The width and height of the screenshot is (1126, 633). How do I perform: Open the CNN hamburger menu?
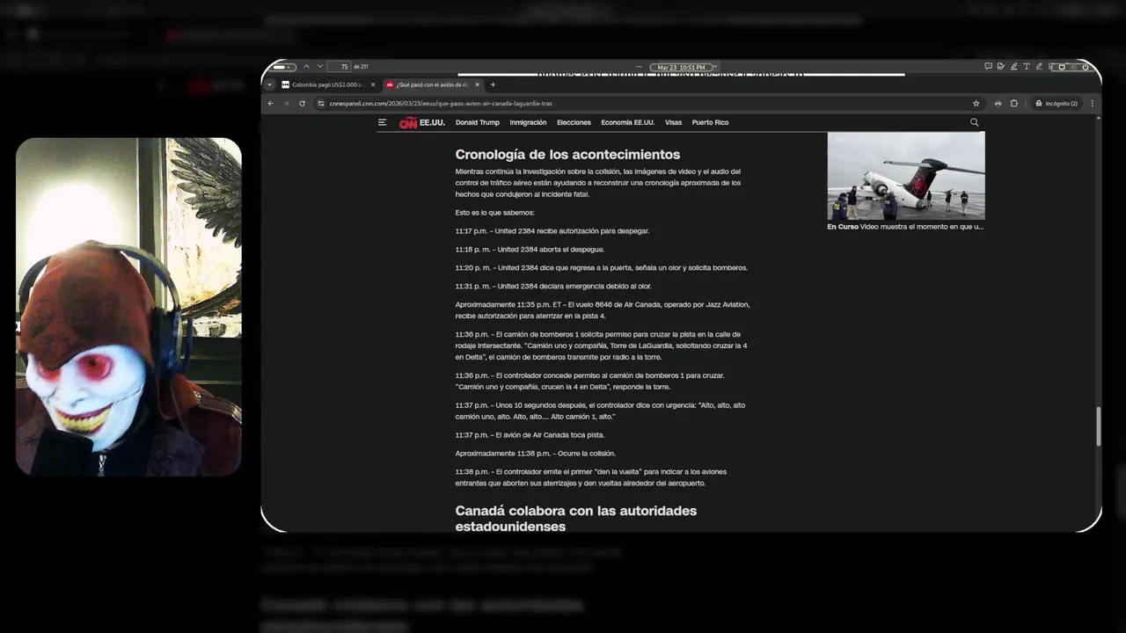[382, 122]
